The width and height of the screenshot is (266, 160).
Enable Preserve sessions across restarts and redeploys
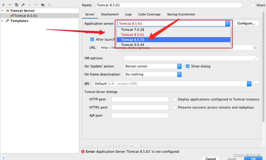(175, 107)
